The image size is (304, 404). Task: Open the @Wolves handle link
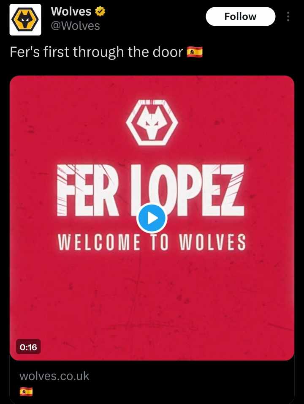click(76, 26)
